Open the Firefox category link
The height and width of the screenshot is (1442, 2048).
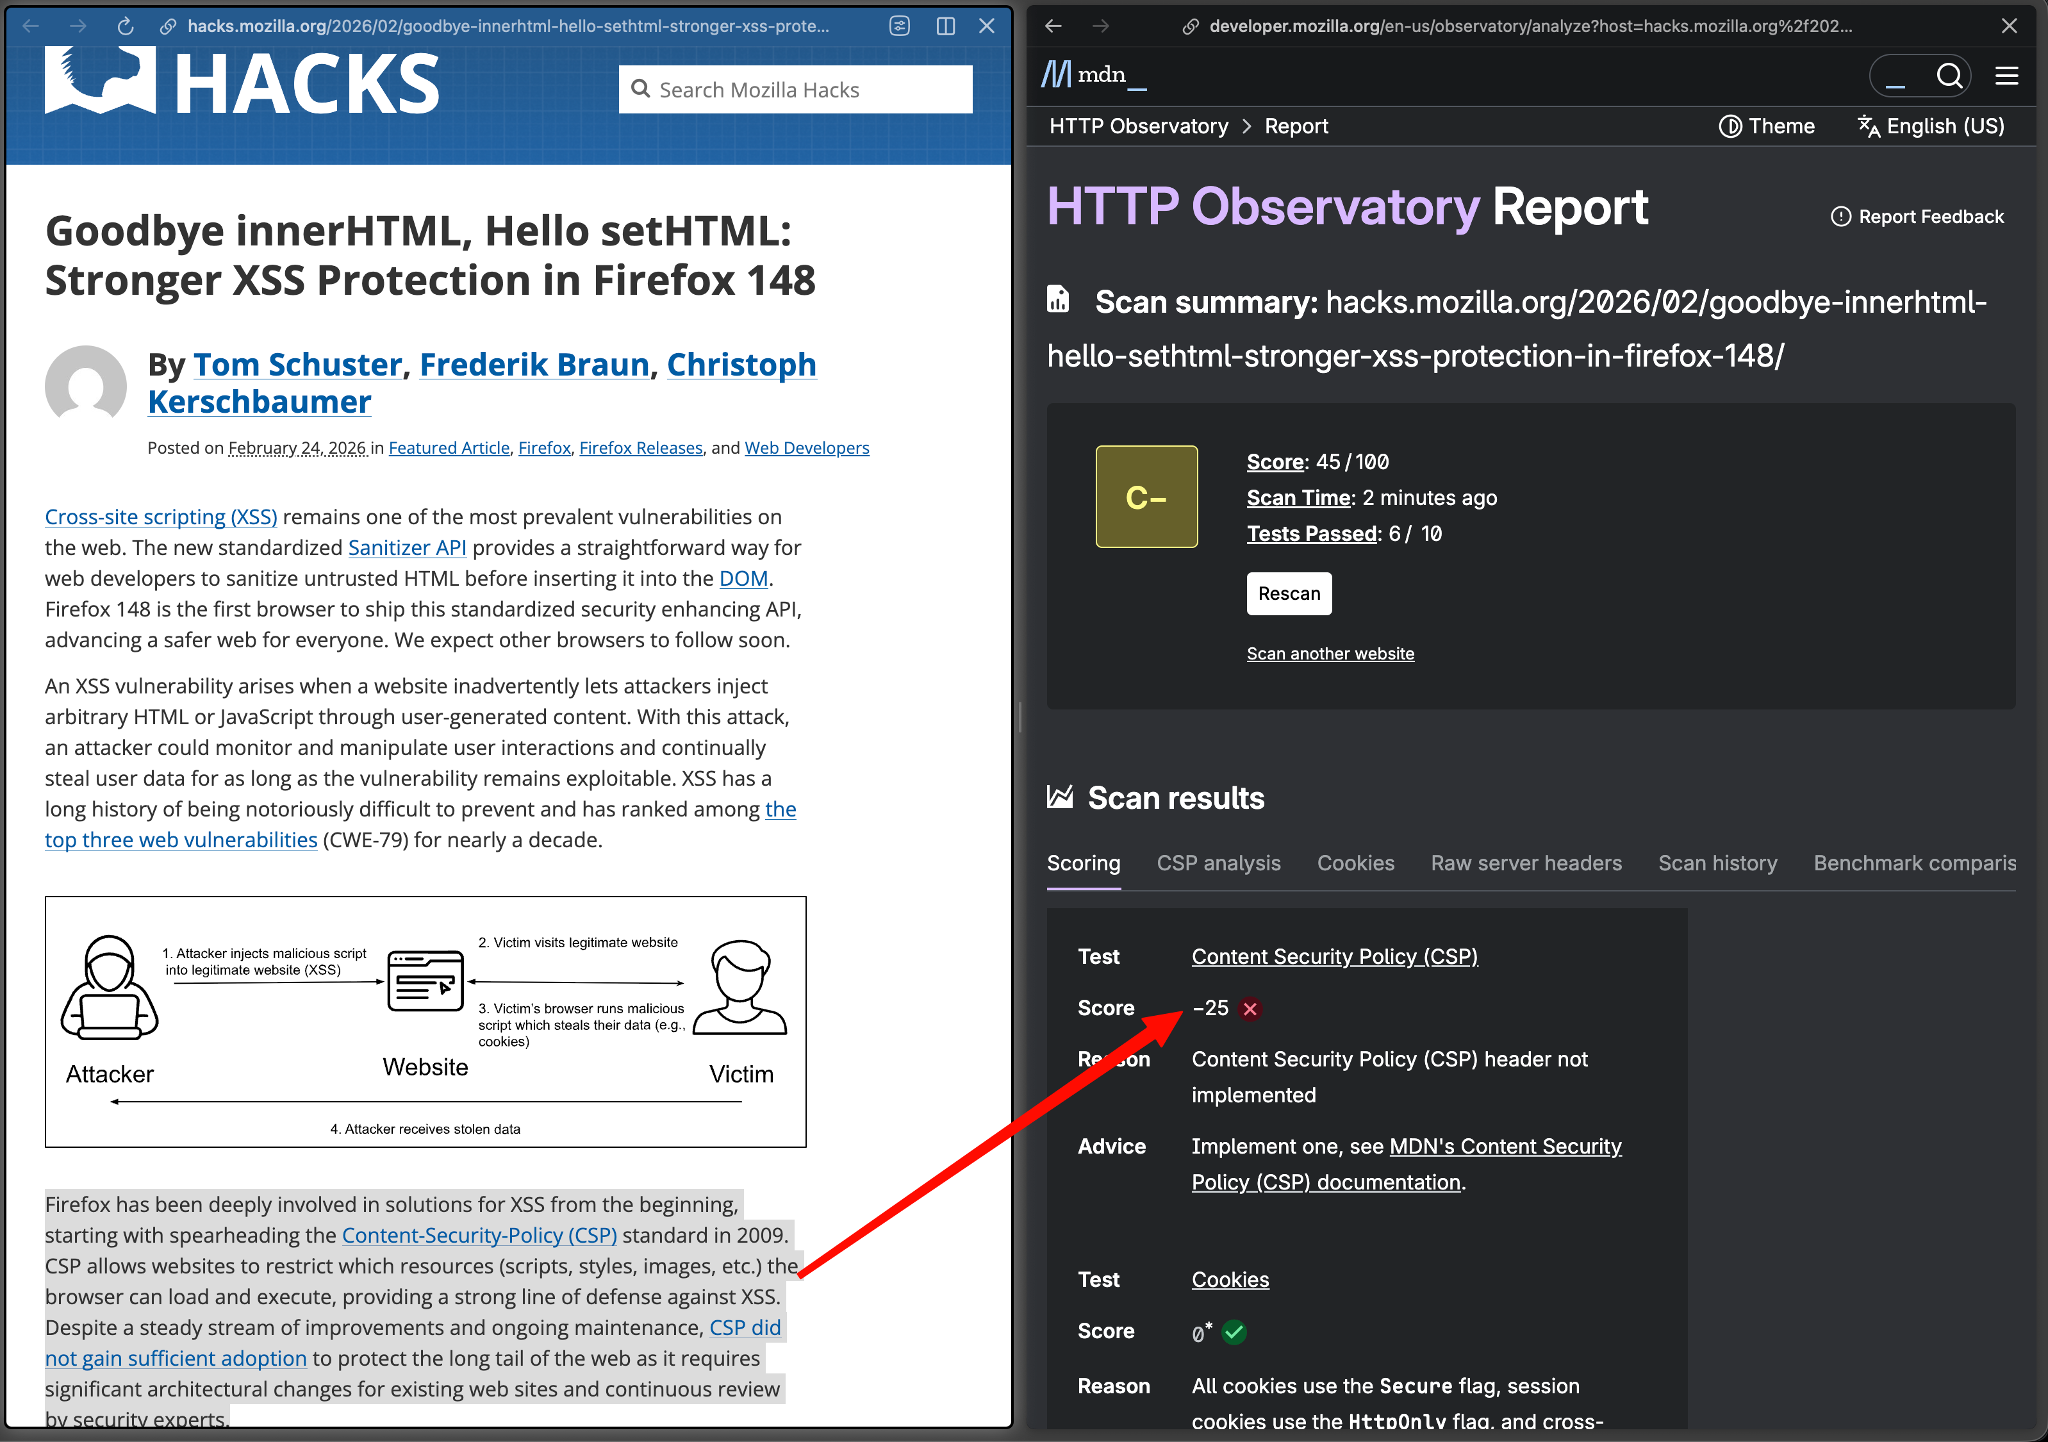(544, 447)
